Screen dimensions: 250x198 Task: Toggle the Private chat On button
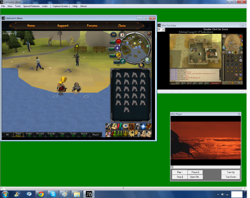40,134
